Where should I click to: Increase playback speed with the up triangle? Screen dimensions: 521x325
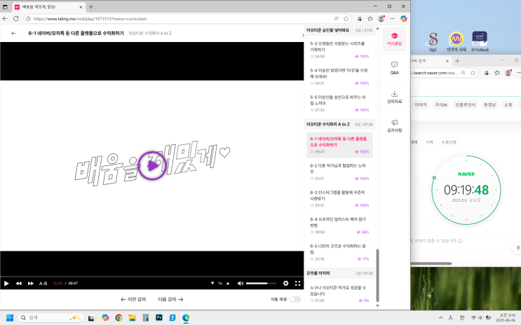click(x=228, y=283)
